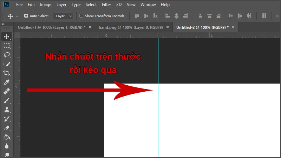281x158 pixels.
Task: Click the Photoshop Ps logo icon
Action: coord(6,5)
